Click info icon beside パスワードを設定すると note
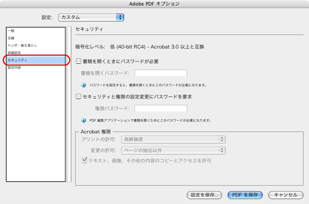This screenshot has height=204, width=309. click(84, 85)
